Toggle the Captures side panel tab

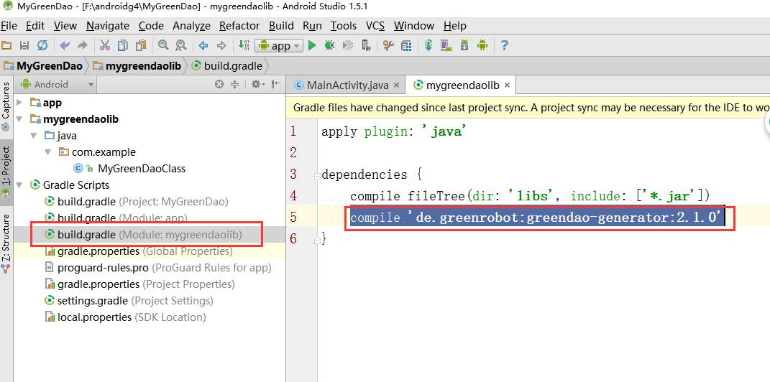[6, 106]
